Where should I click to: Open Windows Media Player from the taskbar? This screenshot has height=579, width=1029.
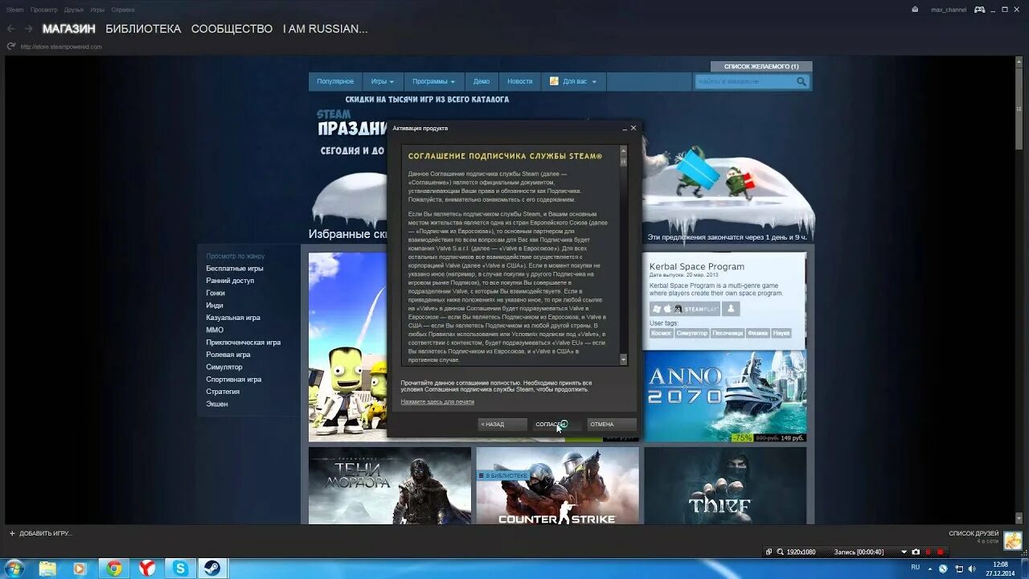tap(80, 569)
